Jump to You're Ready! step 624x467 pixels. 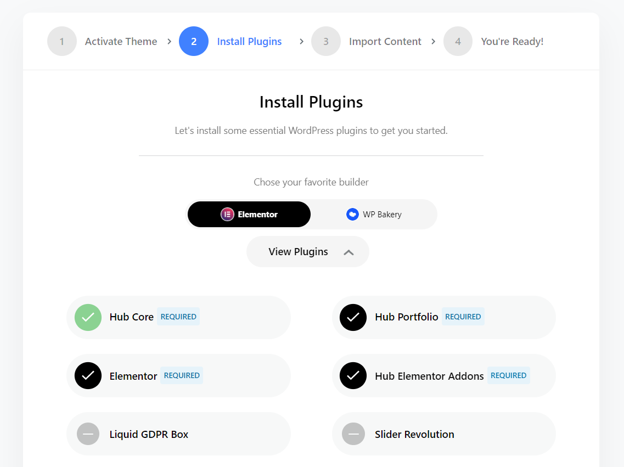pyautogui.click(x=512, y=42)
